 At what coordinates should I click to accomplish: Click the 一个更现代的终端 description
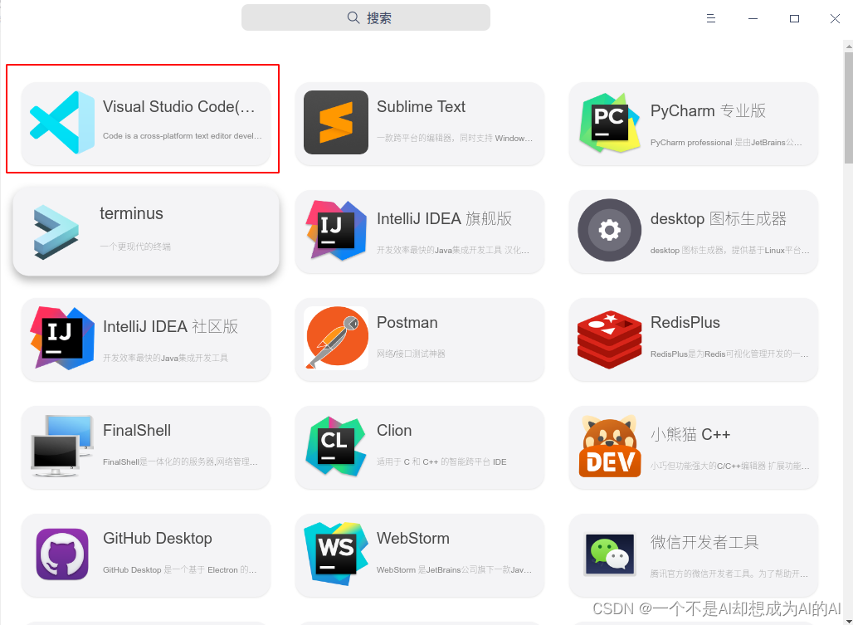(135, 247)
